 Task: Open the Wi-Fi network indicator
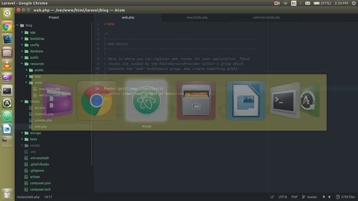click(x=285, y=3)
